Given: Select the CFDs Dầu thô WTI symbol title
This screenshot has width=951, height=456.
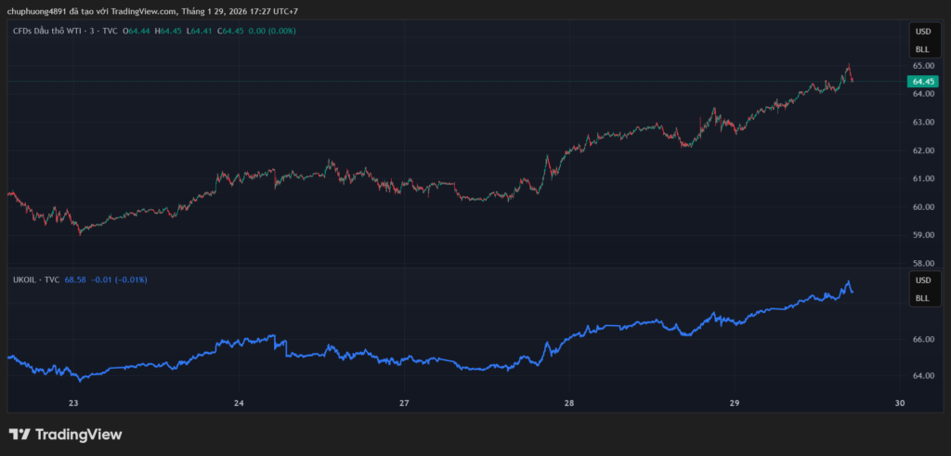Looking at the screenshot, I should click(64, 31).
